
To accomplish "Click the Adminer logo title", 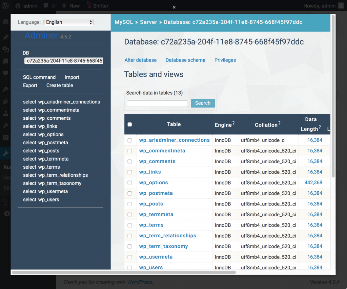I will pyautogui.click(x=41, y=35).
